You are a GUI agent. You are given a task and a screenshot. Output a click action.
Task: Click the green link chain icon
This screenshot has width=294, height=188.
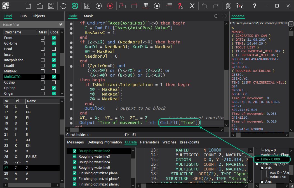click(x=75, y=6)
